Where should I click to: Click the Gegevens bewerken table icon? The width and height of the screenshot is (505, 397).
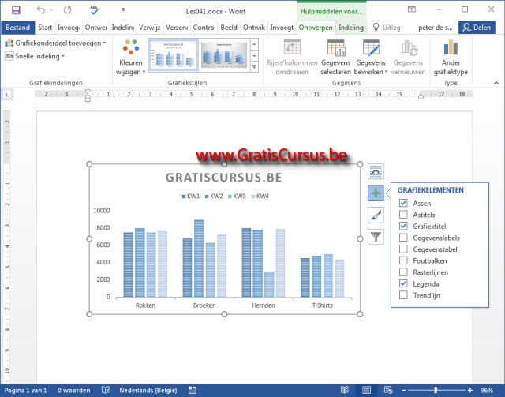(371, 47)
